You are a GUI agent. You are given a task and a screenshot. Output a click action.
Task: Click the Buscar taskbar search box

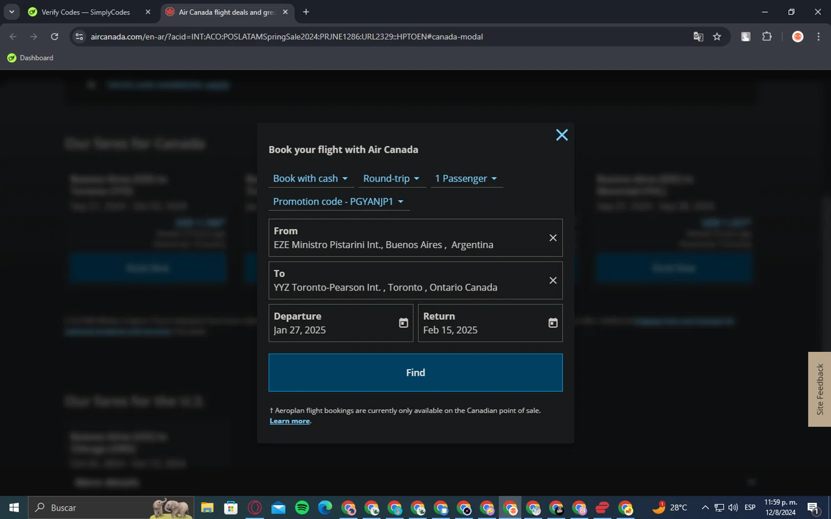pyautogui.click(x=111, y=508)
